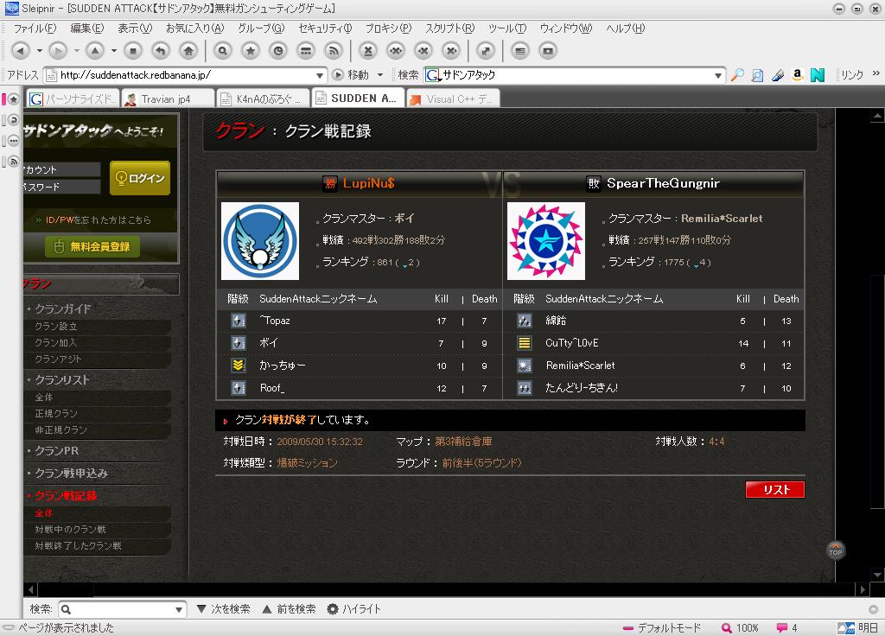Switch to the Travian jp4 tab

pyautogui.click(x=169, y=99)
